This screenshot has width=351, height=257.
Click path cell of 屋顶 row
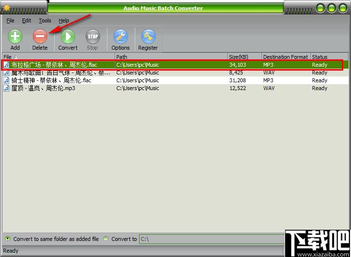coord(138,88)
